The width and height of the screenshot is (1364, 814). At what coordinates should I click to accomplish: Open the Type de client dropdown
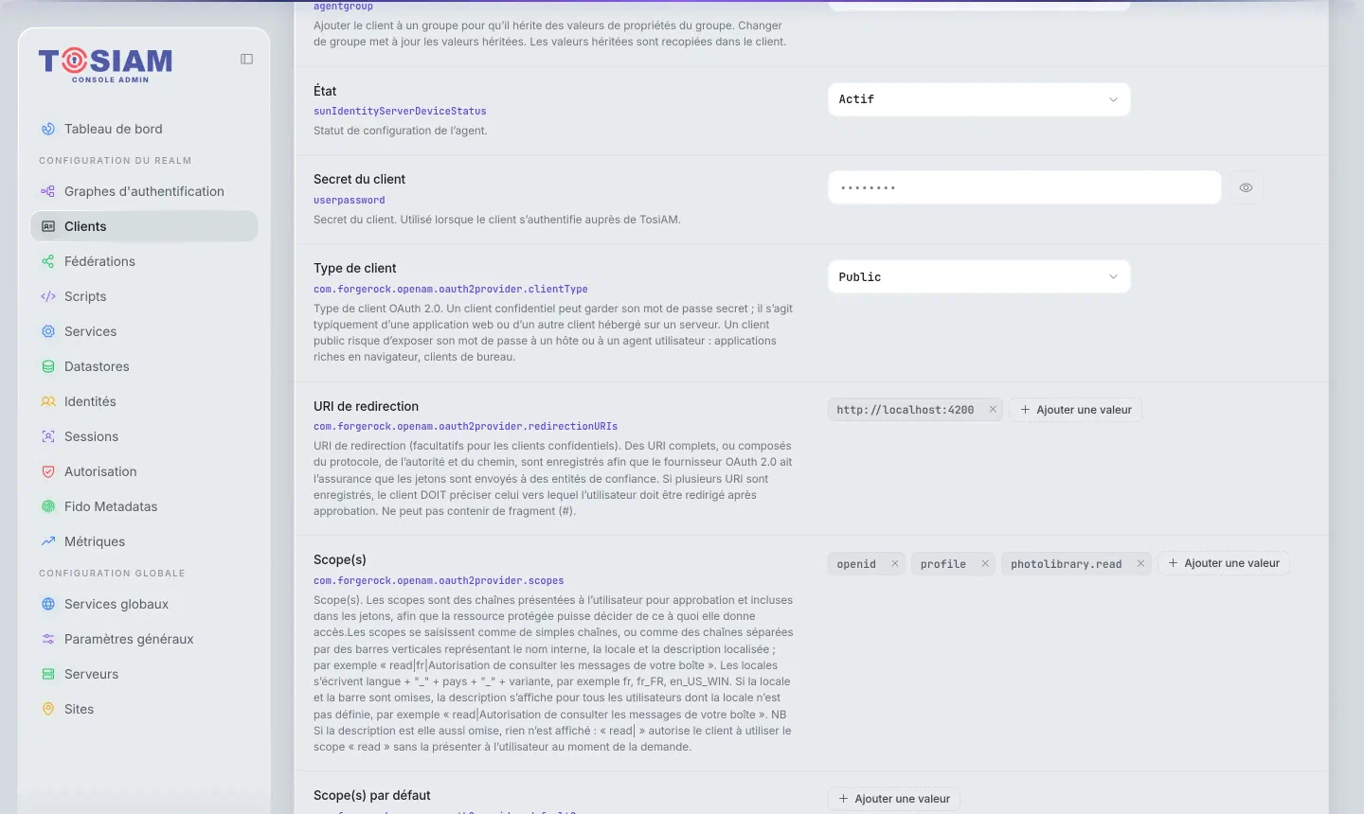[x=978, y=276]
